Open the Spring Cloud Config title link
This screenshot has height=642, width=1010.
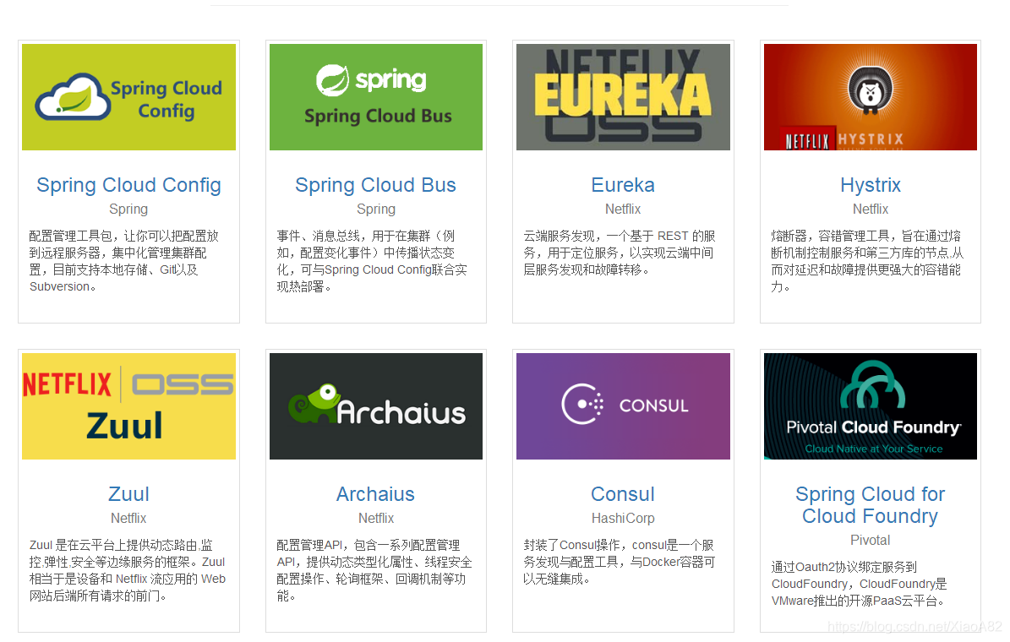pyautogui.click(x=128, y=186)
